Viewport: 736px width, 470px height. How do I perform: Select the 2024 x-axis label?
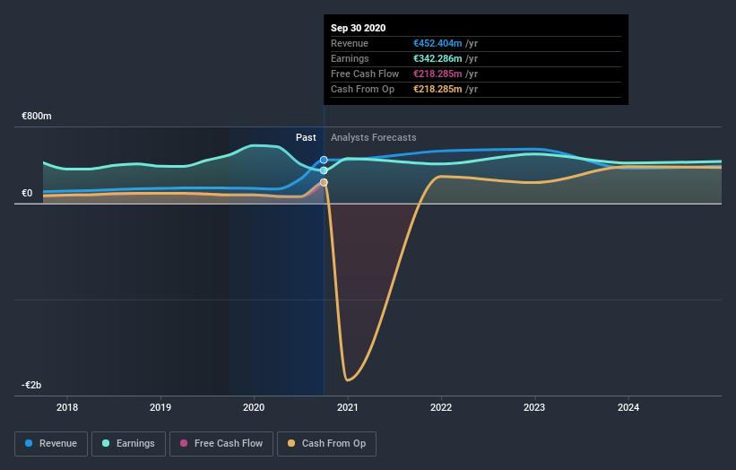coord(628,407)
